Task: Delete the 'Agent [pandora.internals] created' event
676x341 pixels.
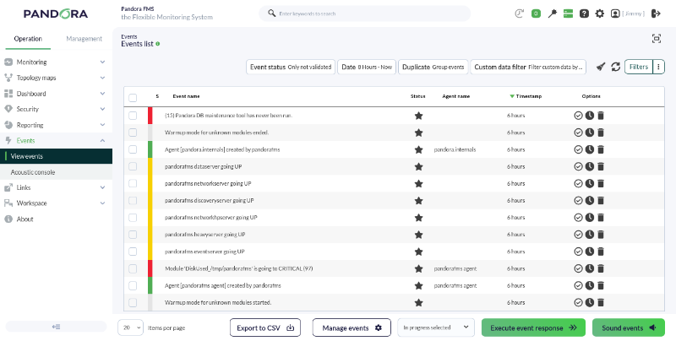Action: [601, 149]
